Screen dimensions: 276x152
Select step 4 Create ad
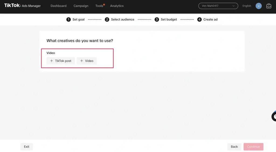click(x=207, y=19)
